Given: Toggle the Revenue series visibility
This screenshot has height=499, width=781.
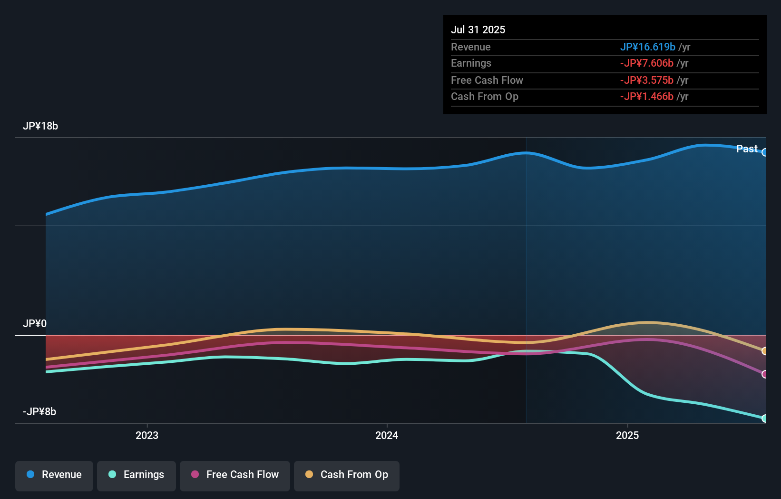Looking at the screenshot, I should click(54, 475).
